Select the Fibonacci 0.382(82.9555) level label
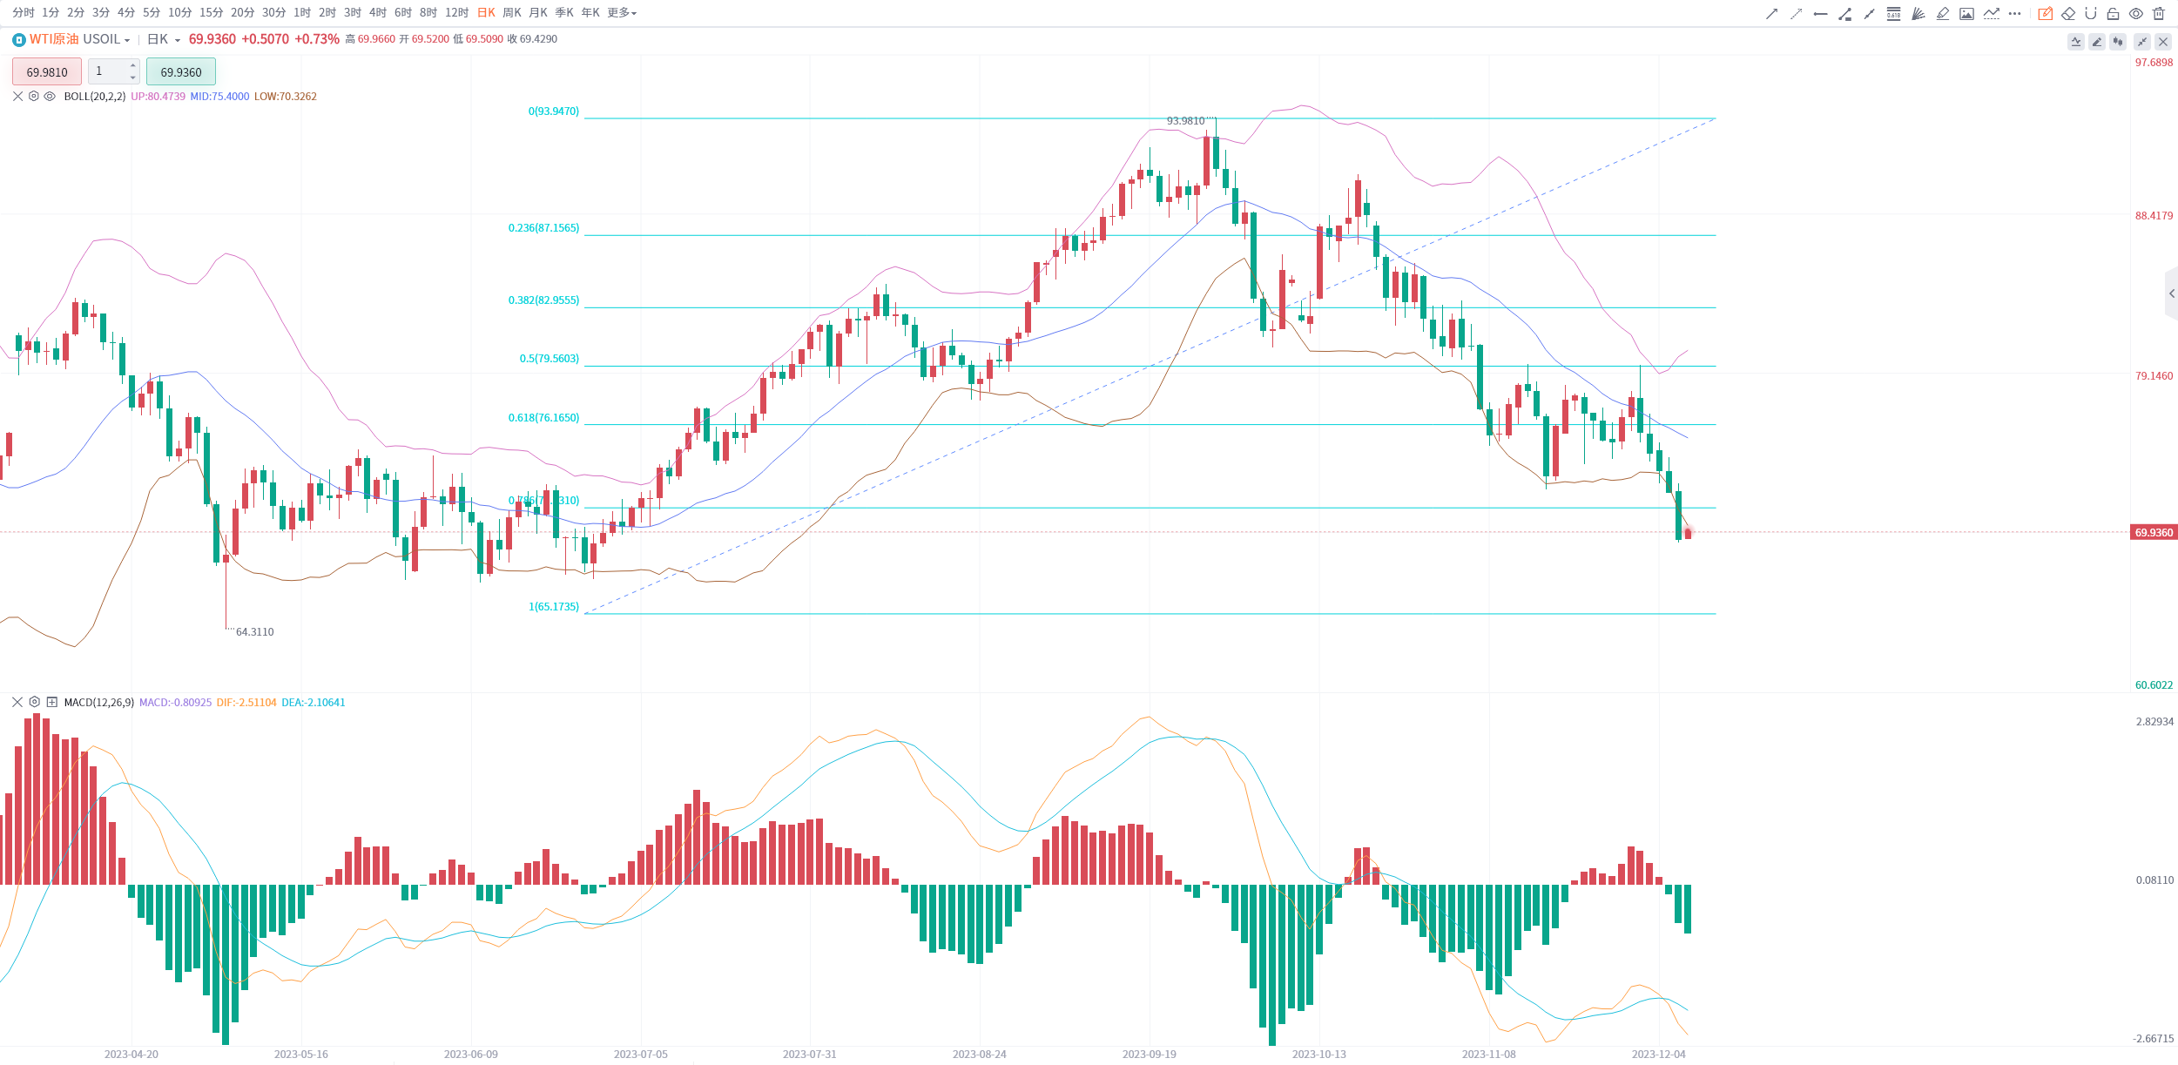 pyautogui.click(x=543, y=300)
